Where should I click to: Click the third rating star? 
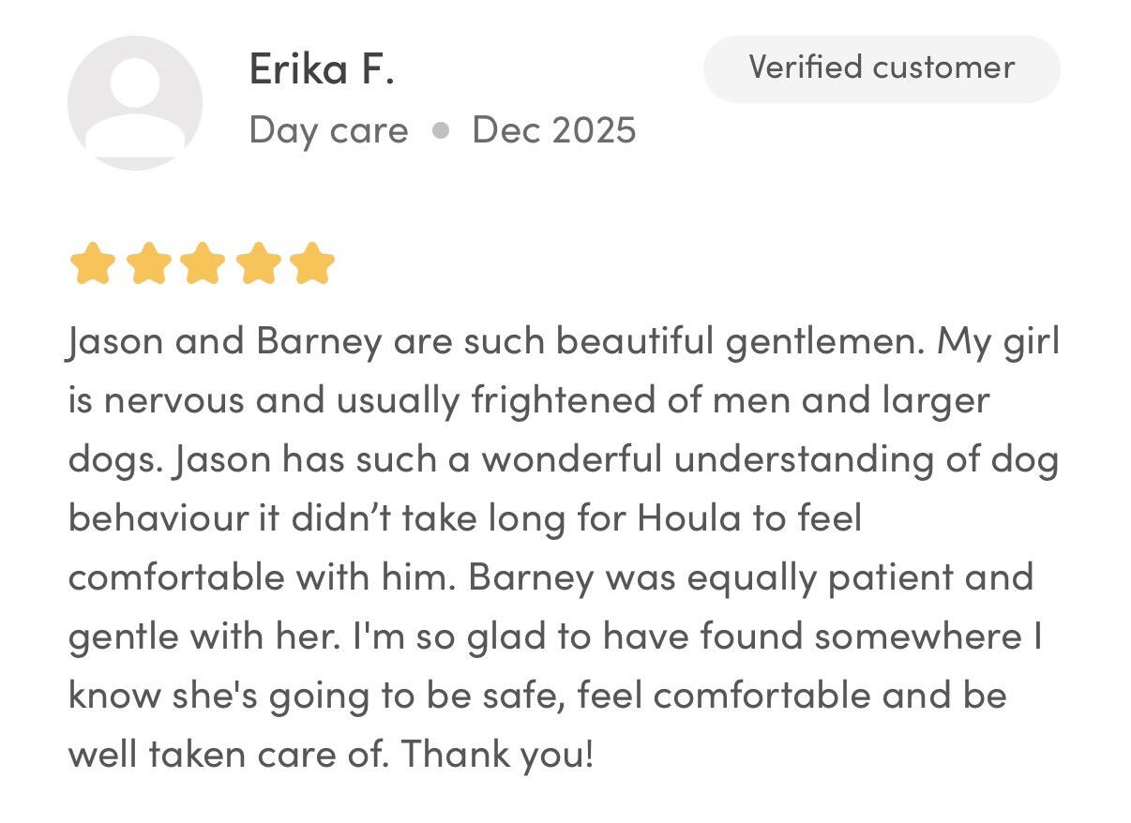[x=202, y=263]
